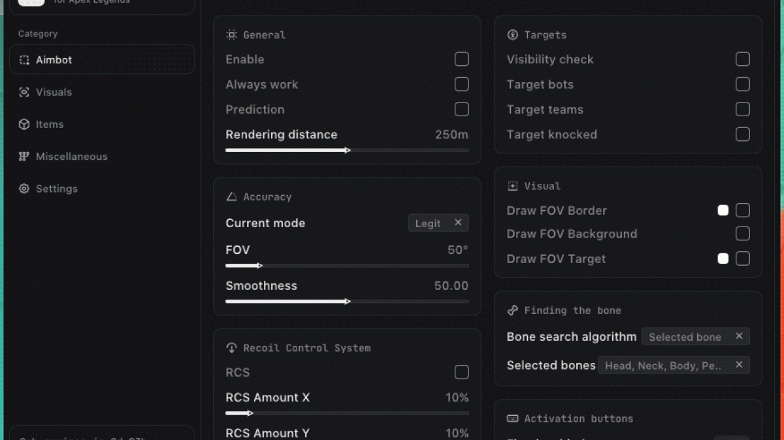Click the General section header icon
784x440 pixels.
(231, 35)
